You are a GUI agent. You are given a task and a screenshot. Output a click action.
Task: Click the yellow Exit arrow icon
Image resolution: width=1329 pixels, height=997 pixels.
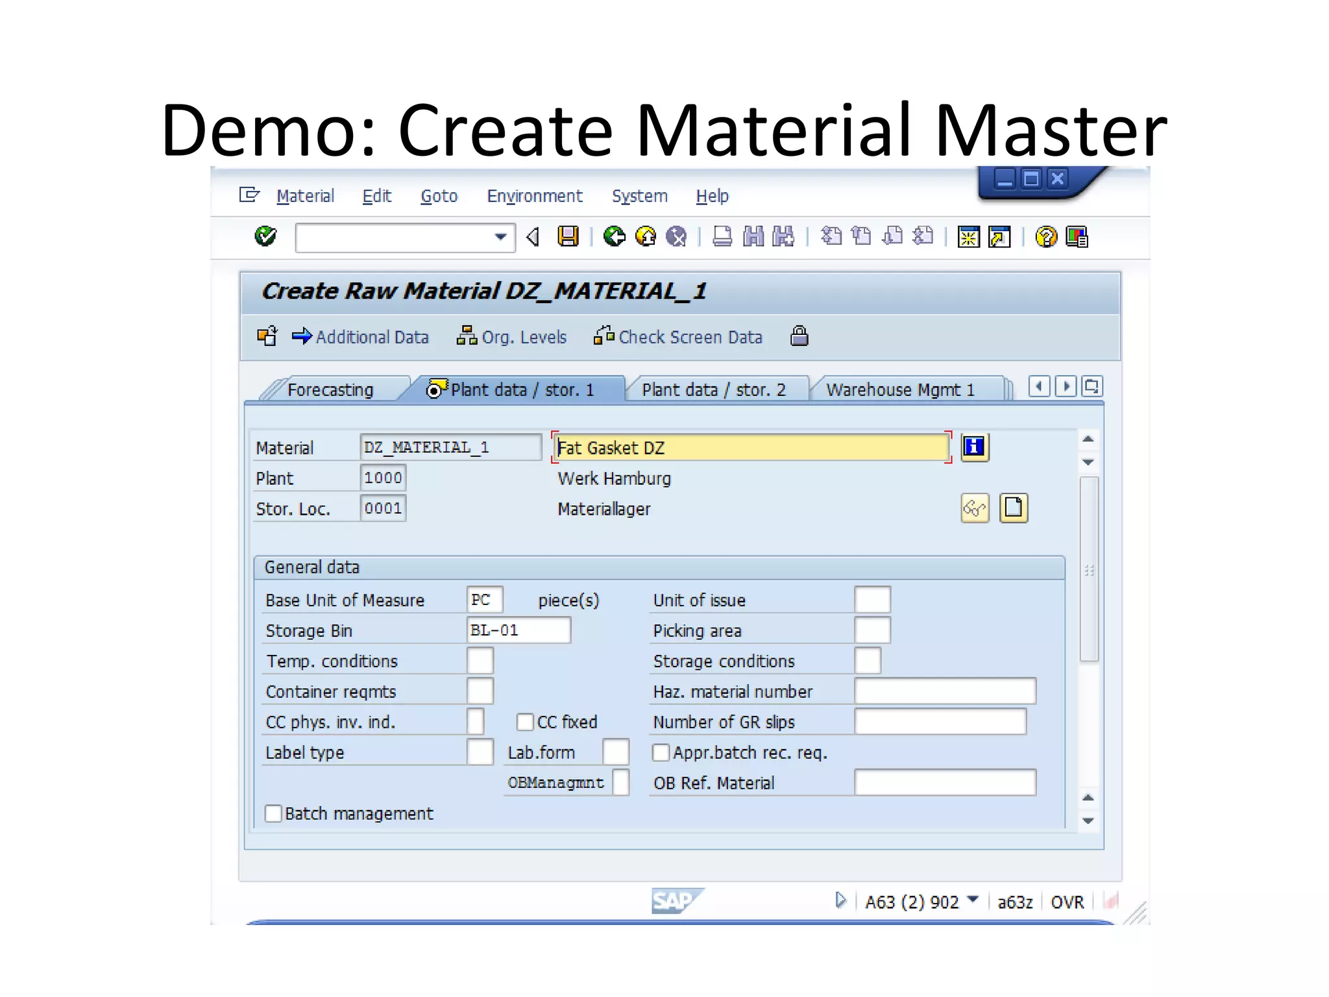646,236
